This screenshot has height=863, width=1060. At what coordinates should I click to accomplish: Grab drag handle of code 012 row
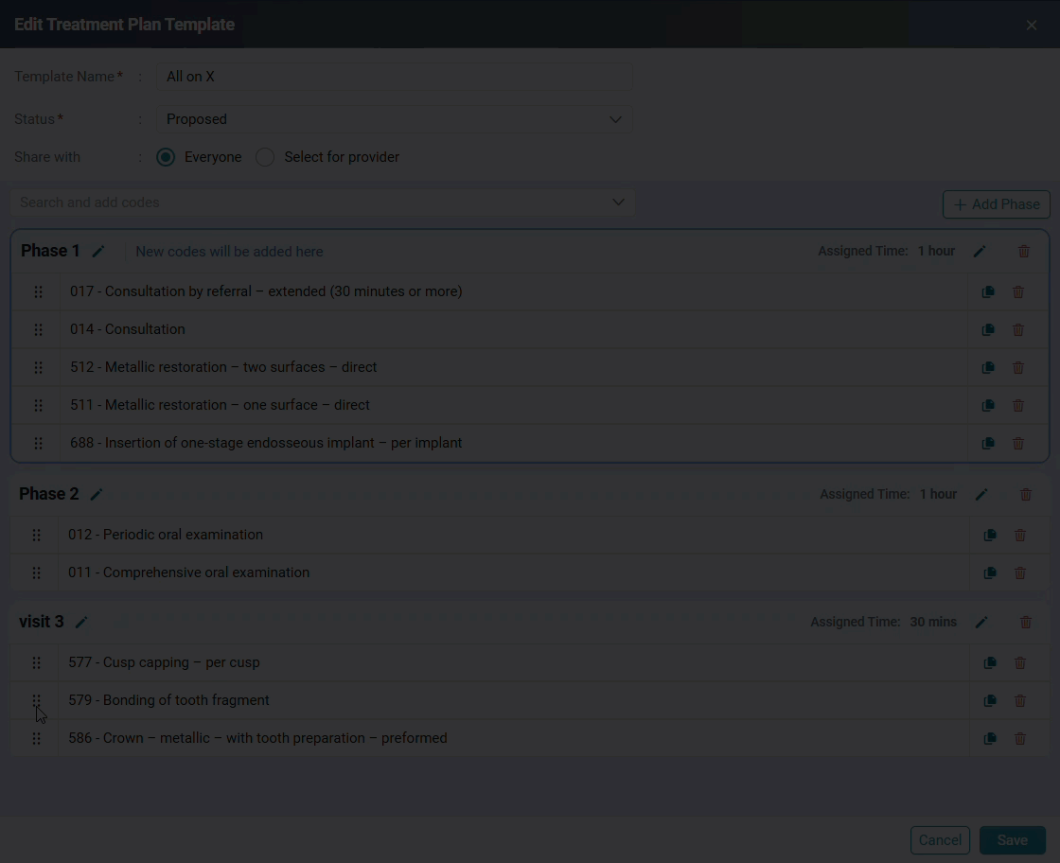37,536
